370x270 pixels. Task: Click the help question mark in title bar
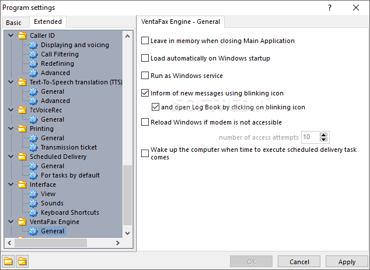click(x=330, y=8)
